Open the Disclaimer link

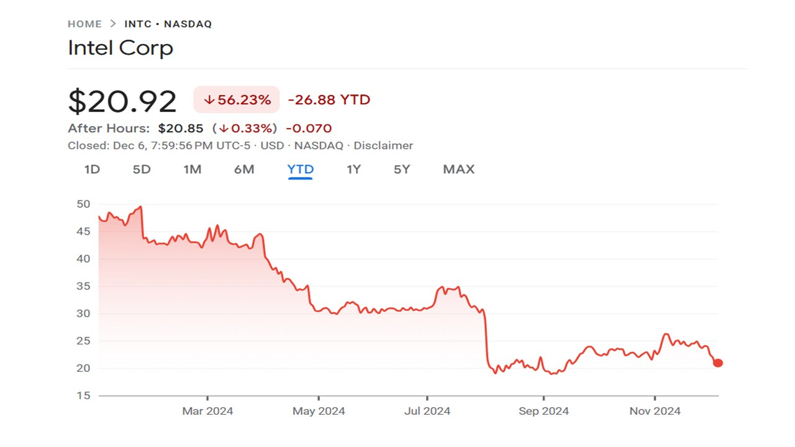click(x=383, y=146)
